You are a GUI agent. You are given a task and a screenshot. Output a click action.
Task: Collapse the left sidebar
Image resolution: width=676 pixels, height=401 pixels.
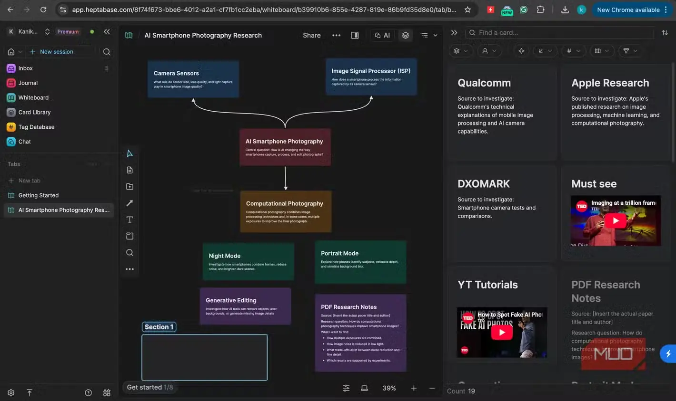point(107,32)
